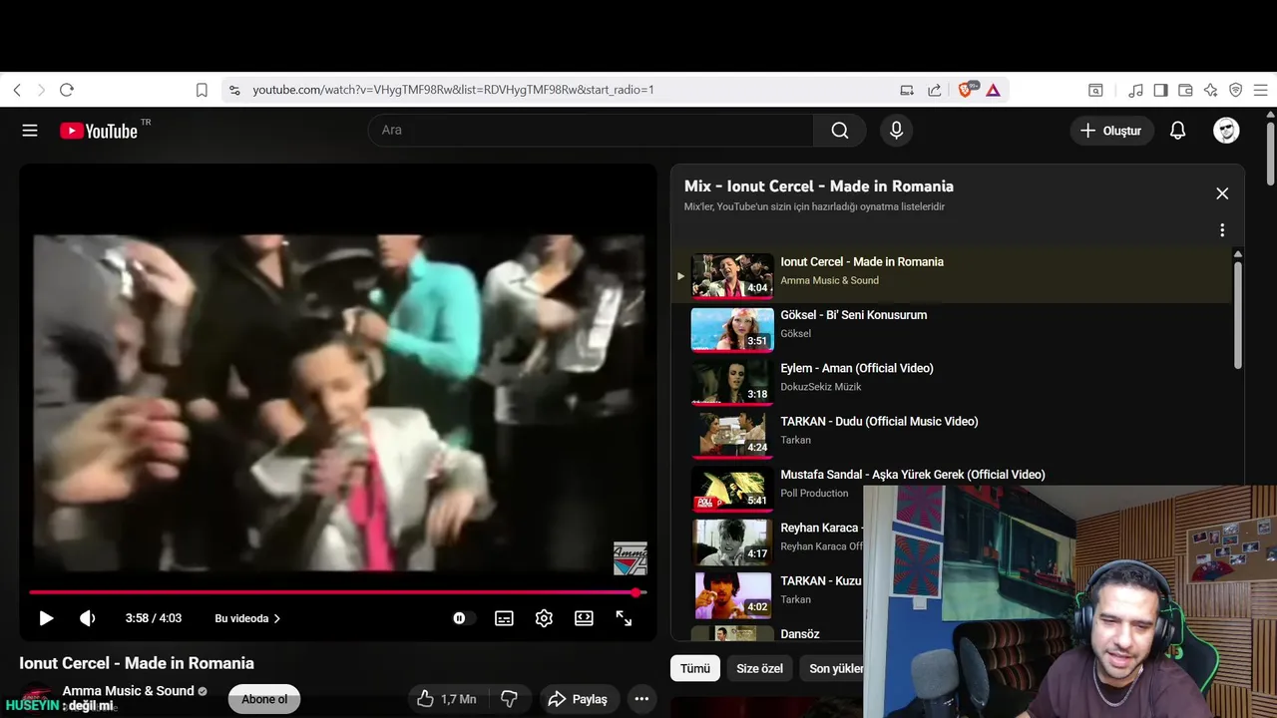Click the playlist panel scrollbar
This screenshot has height=718, width=1277.
tap(1238, 315)
